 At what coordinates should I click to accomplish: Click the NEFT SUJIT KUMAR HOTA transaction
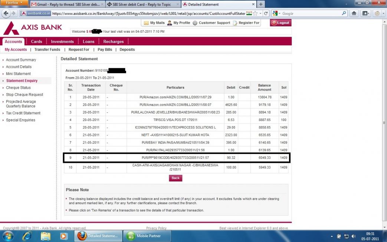click(175, 135)
